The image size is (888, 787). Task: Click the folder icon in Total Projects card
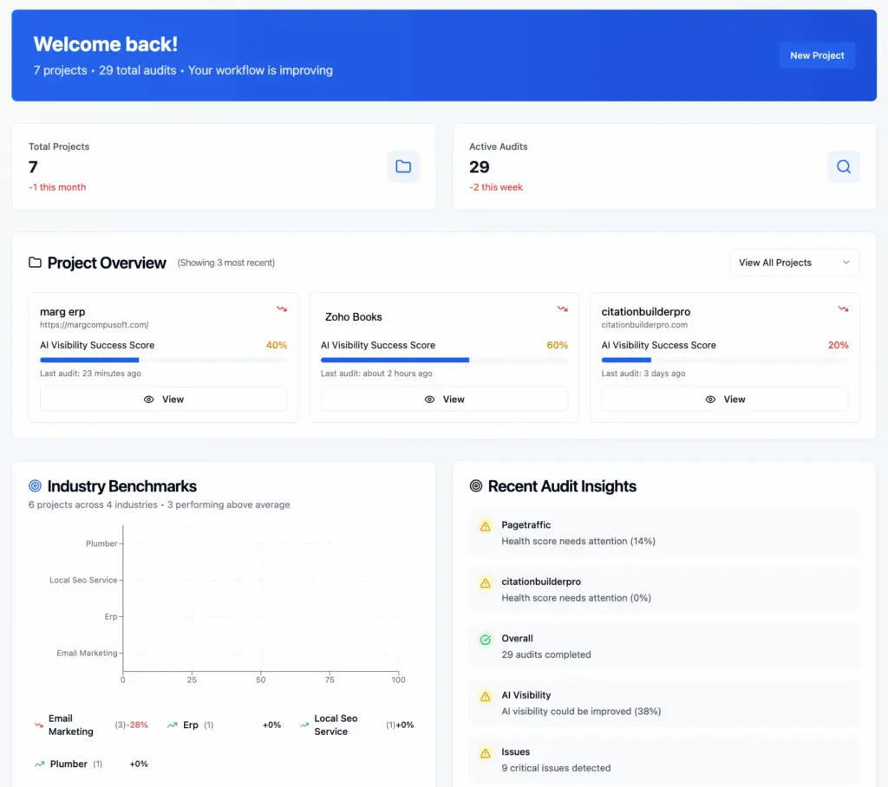click(403, 166)
